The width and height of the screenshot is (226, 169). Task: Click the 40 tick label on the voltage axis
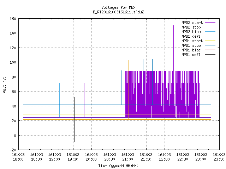pos(14,106)
